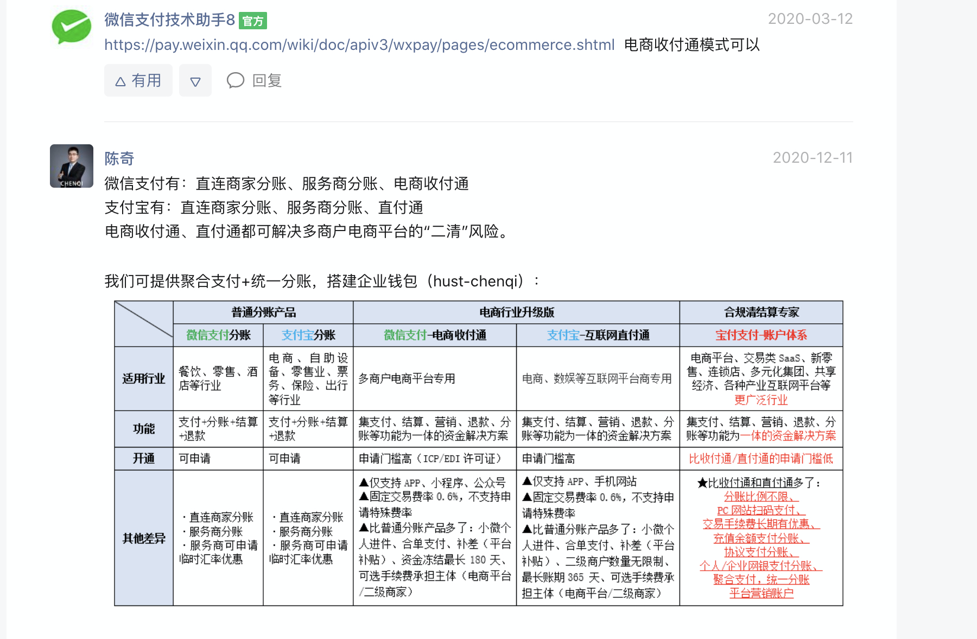Viewport: 977px width, 639px height.
Task: Click the text 电商收付通模式可以
Action: pyautogui.click(x=692, y=44)
